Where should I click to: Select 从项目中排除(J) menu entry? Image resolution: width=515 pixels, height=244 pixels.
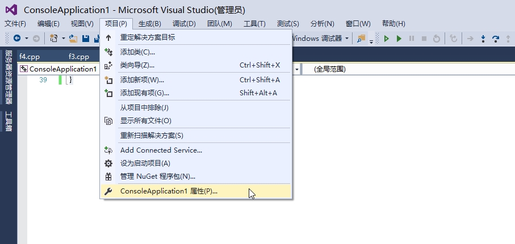coord(196,108)
